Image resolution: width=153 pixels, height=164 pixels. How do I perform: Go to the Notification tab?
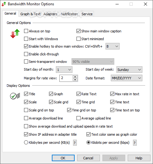click(69, 14)
